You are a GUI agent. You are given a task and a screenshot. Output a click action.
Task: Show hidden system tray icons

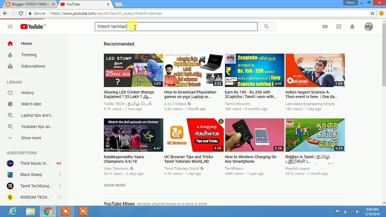[331, 212]
